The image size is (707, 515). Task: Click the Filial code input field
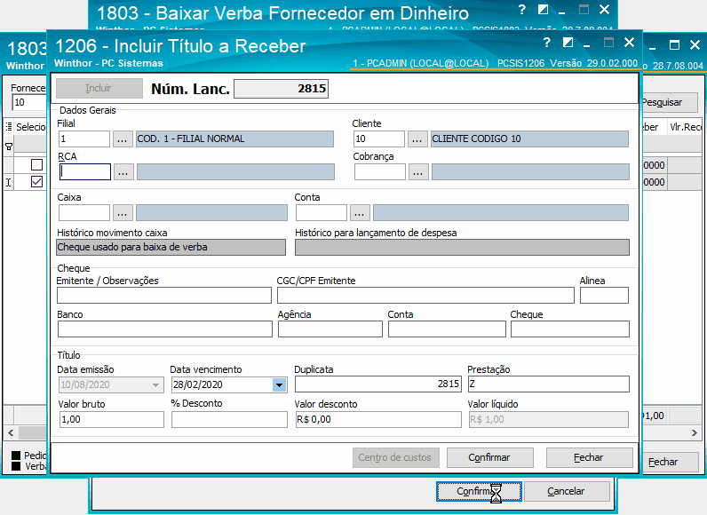[83, 139]
